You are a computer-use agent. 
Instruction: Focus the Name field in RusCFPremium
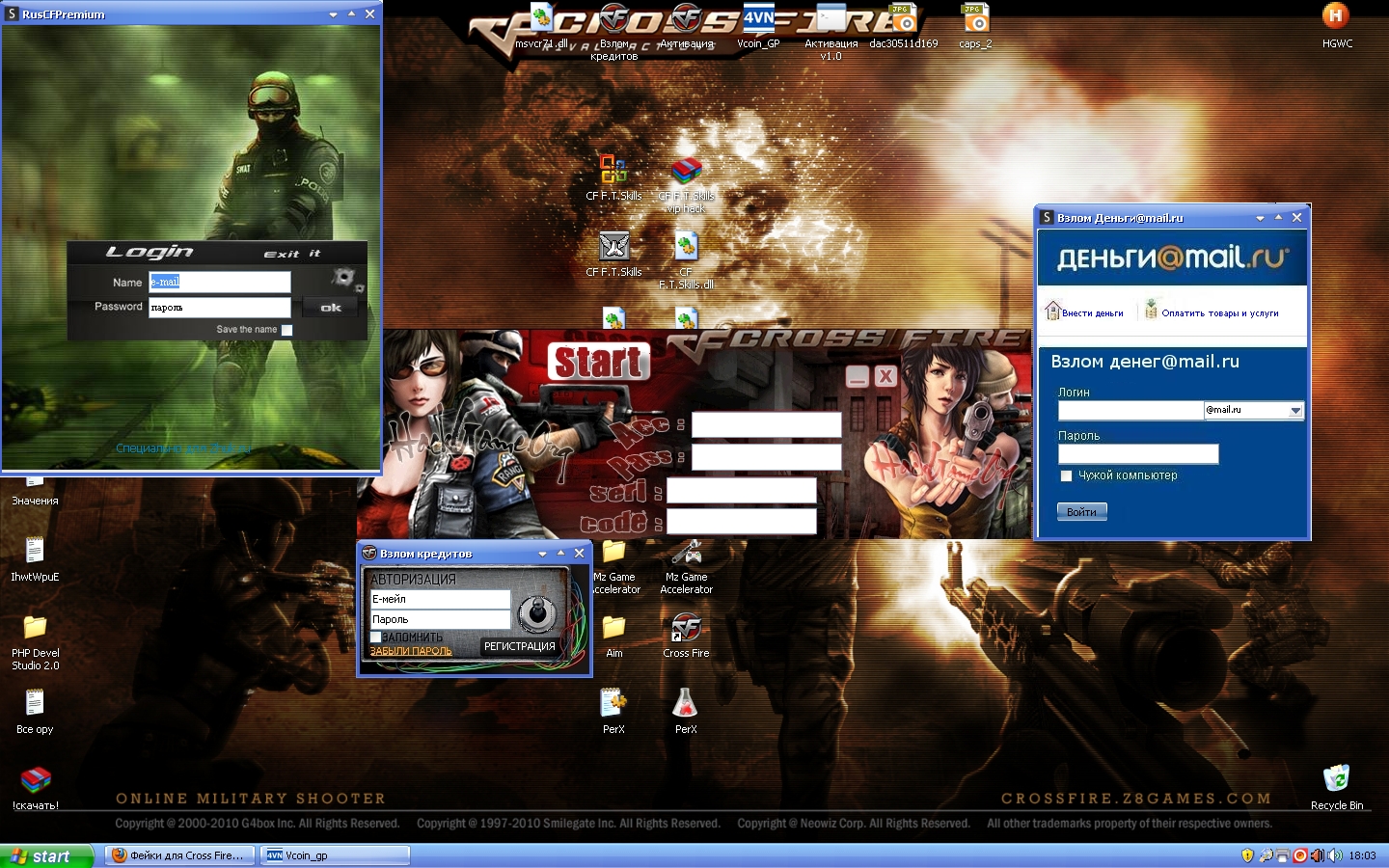coord(220,282)
